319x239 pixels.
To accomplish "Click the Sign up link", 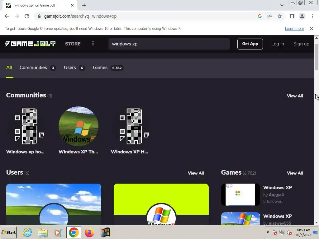I will [x=301, y=44].
